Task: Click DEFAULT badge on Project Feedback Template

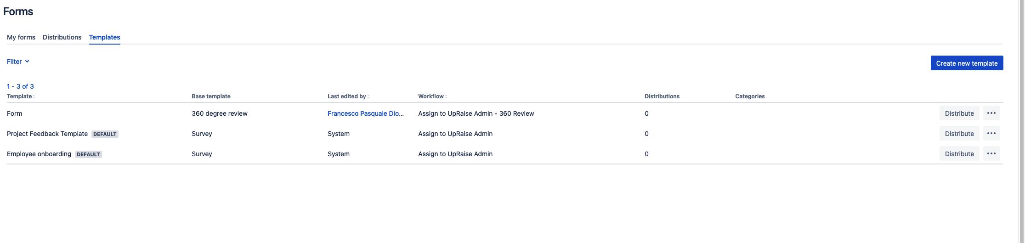Action: (105, 134)
